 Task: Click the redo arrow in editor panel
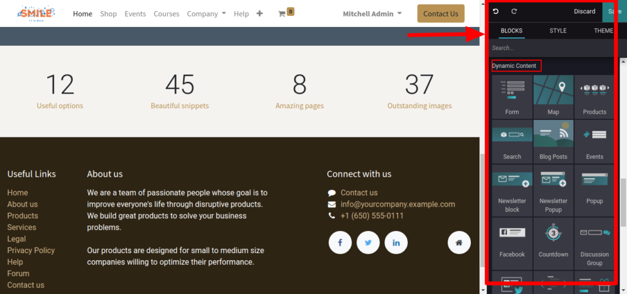(514, 12)
